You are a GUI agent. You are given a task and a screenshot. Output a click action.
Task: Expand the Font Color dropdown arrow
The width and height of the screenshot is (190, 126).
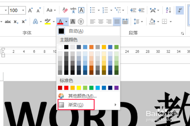66,22
